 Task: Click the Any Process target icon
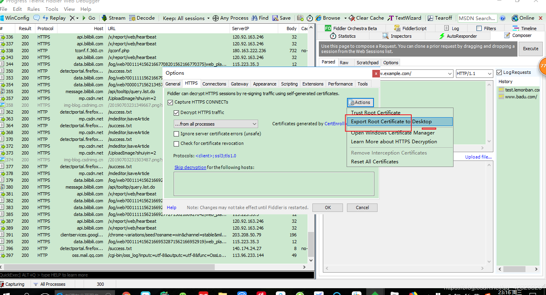pos(216,18)
